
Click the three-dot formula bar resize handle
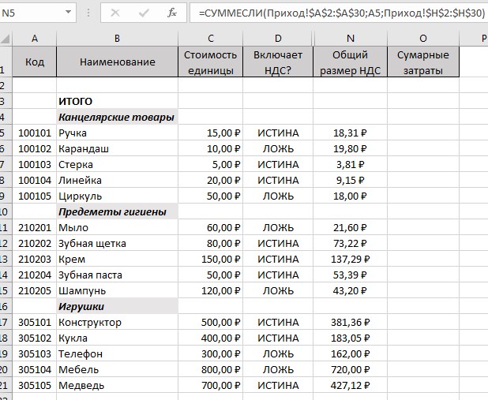pos(88,13)
